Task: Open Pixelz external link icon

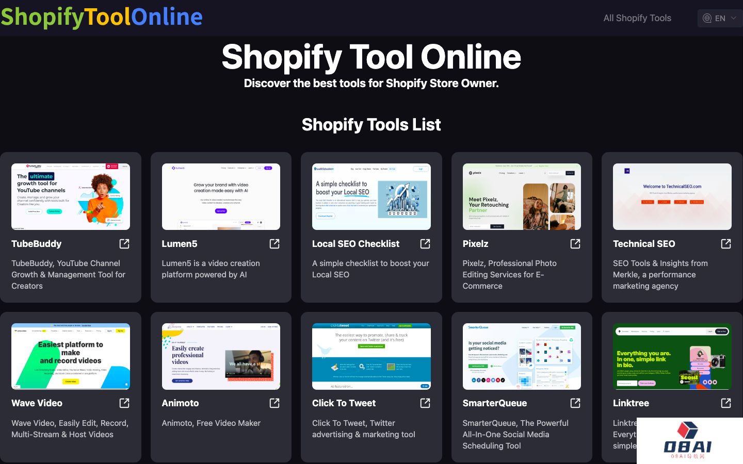Action: [575, 243]
